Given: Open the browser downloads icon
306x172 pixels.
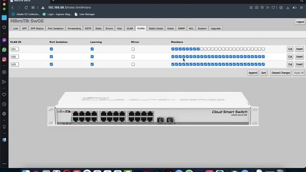Looking at the screenshot, I should [288, 8].
